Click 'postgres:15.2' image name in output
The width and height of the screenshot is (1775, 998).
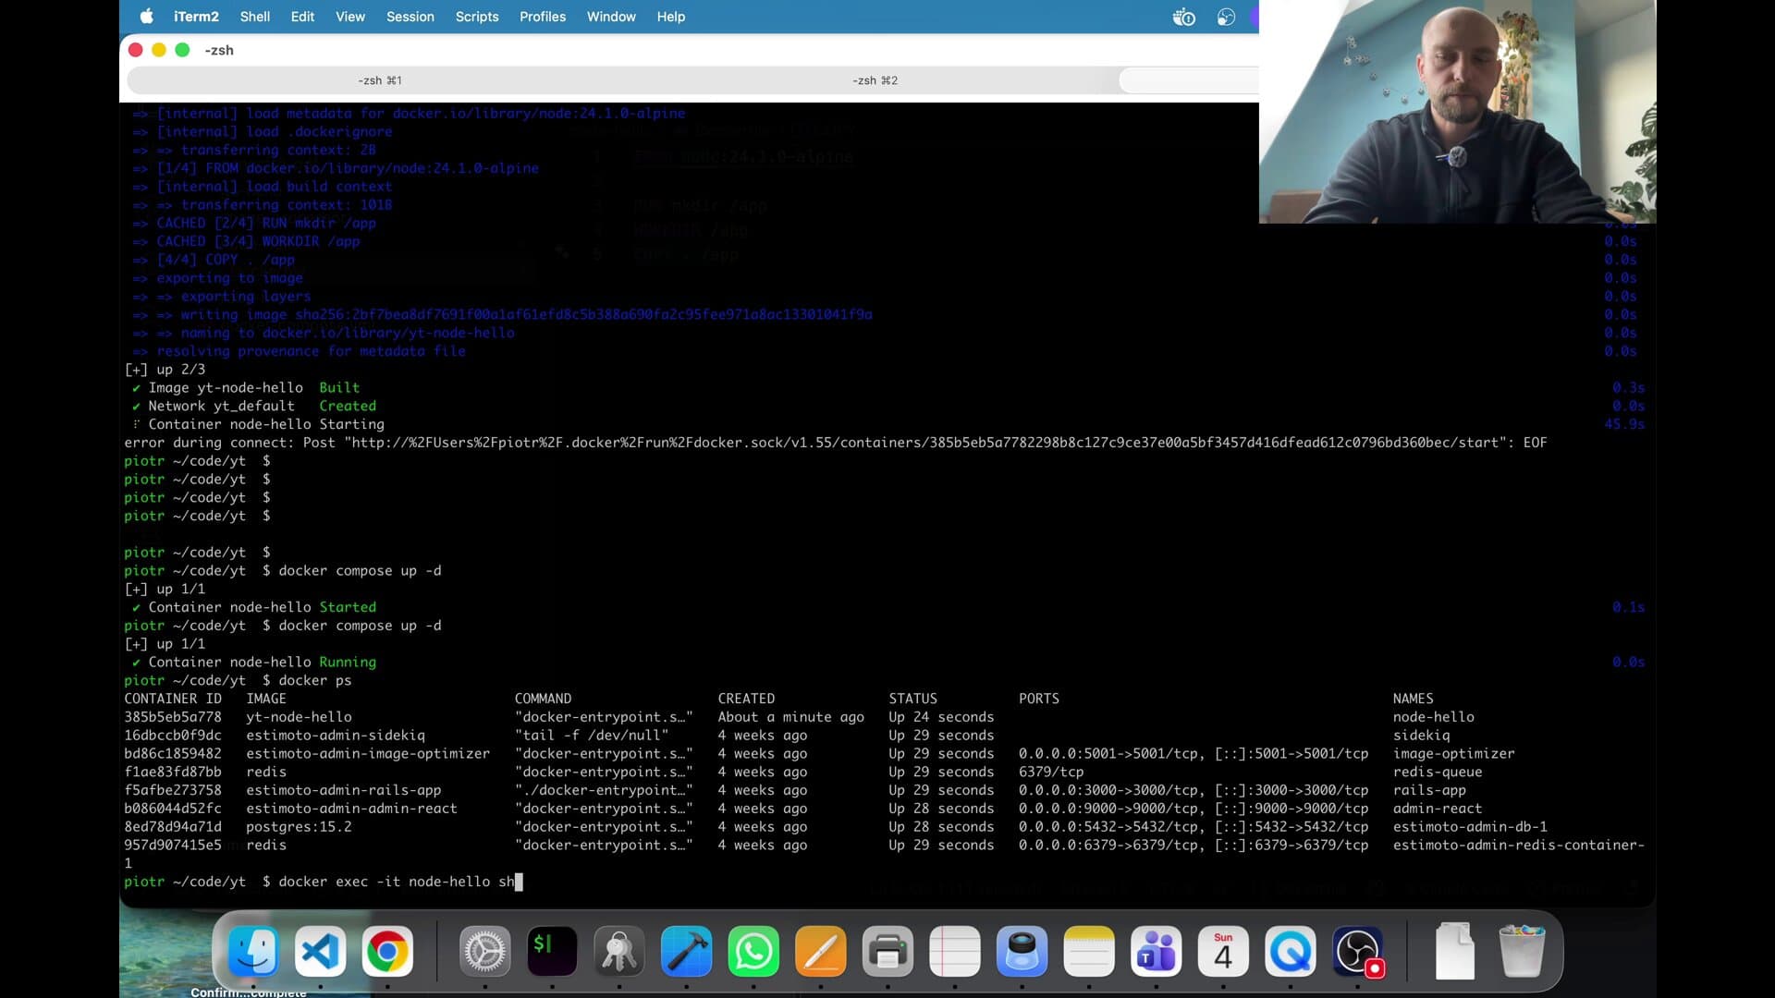point(299,827)
